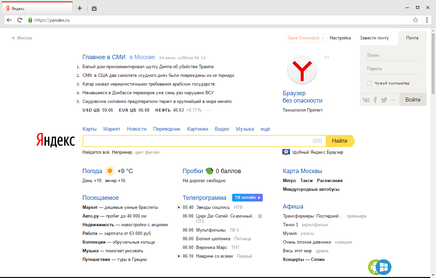Open the Афиша heading
436x278 pixels.
click(x=293, y=206)
